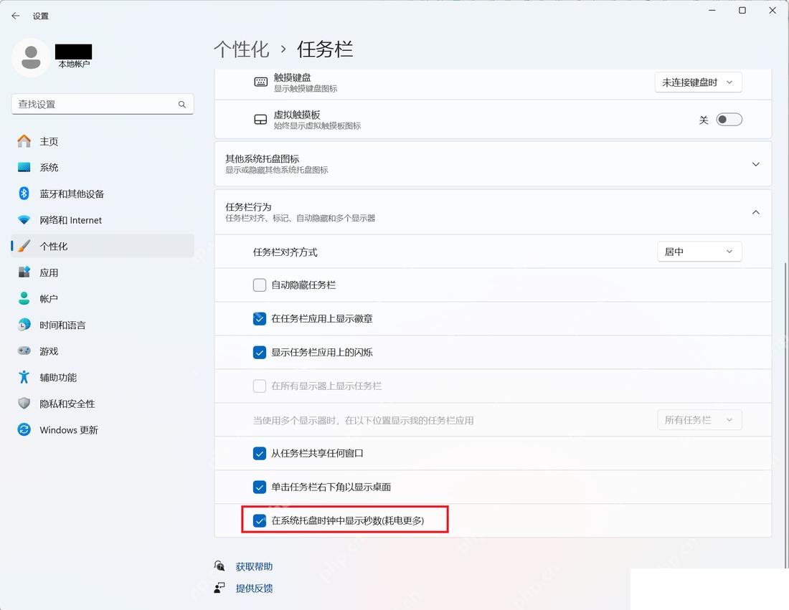Select 蓝牙和其他设备 in the sidebar
789x610 pixels.
coord(102,194)
